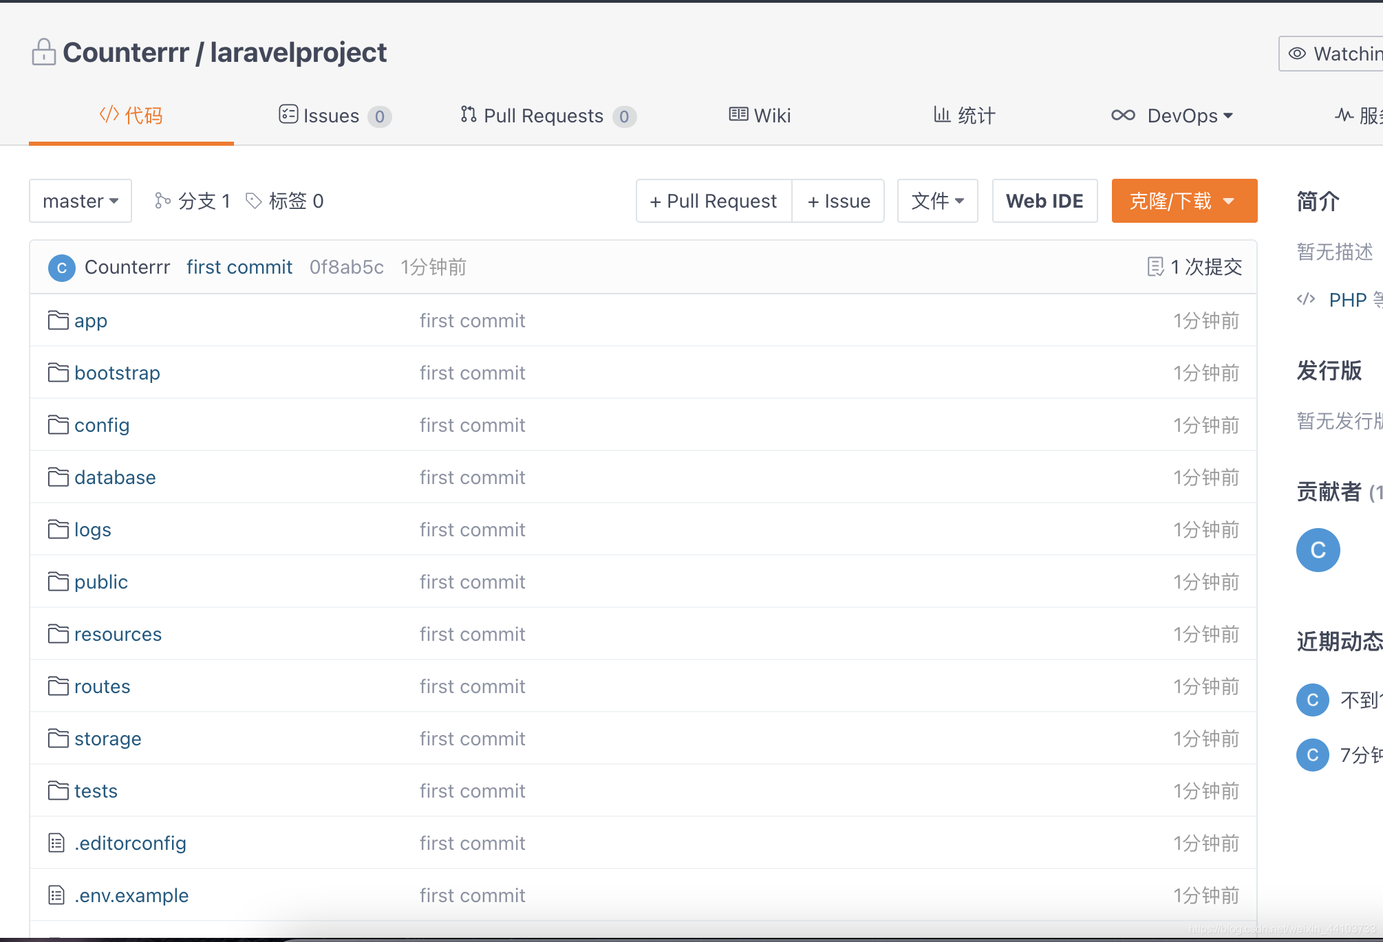1383x942 pixels.
Task: Click the first commit message in storage row
Action: (x=473, y=738)
